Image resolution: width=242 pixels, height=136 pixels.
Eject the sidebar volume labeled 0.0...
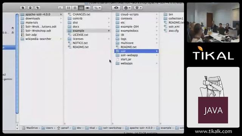coord(12,32)
